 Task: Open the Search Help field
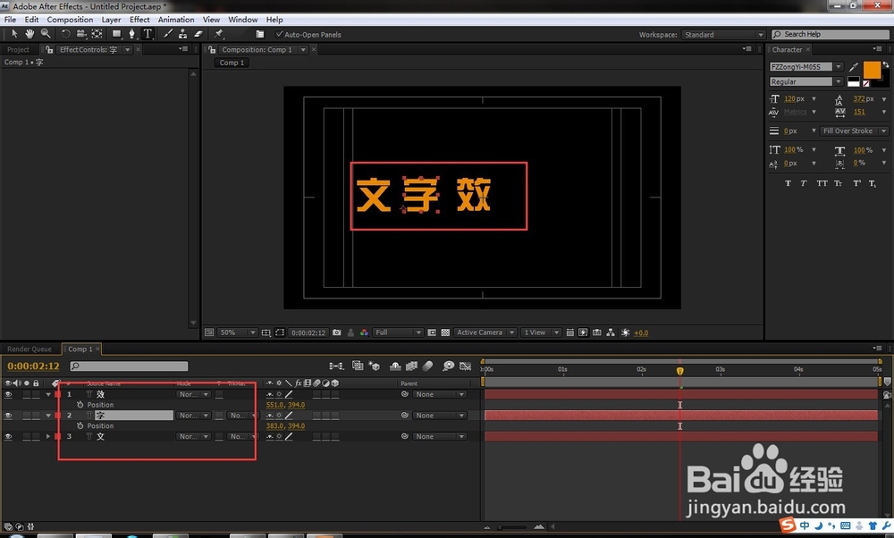(830, 34)
